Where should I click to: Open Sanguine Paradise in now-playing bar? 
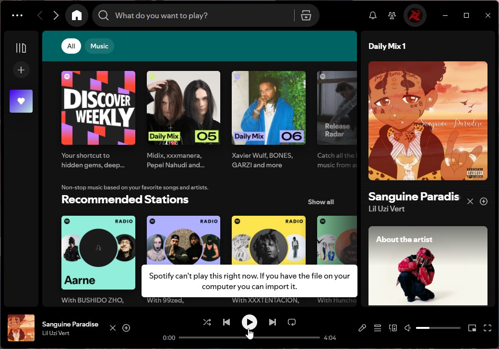pos(70,324)
